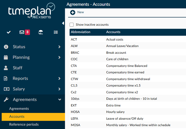Click the checkmark approvals icon
The image size is (186, 129).
click(9, 32)
